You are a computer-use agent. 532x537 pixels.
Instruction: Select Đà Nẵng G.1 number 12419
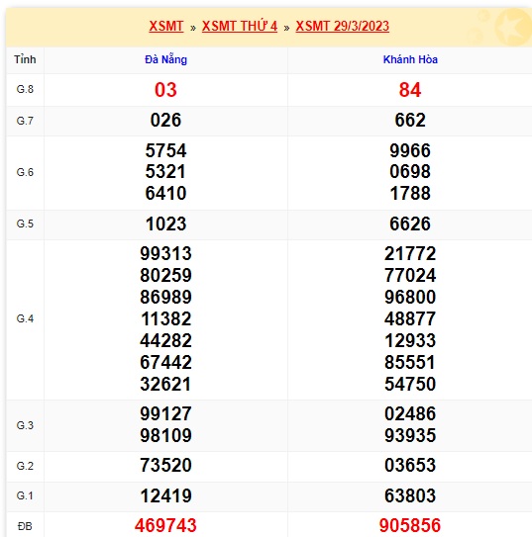click(165, 495)
